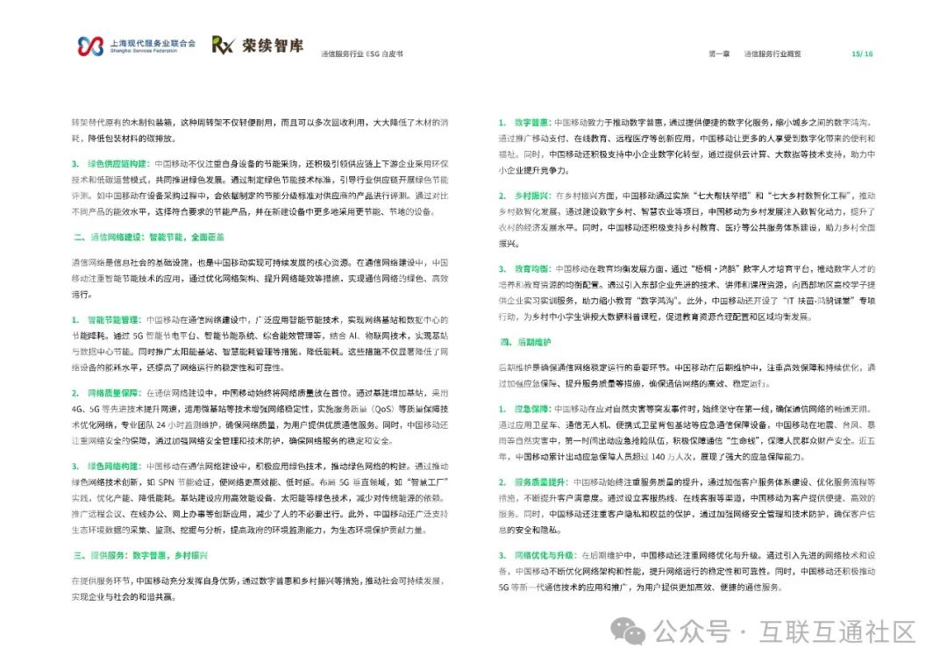Click section heading 三、提供服务:数字普惠,乡村振兴

coord(140,554)
